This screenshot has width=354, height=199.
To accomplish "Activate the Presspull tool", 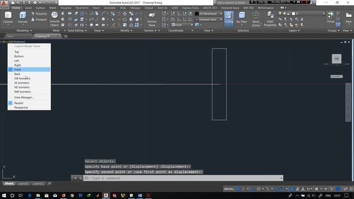I will tap(39, 20).
